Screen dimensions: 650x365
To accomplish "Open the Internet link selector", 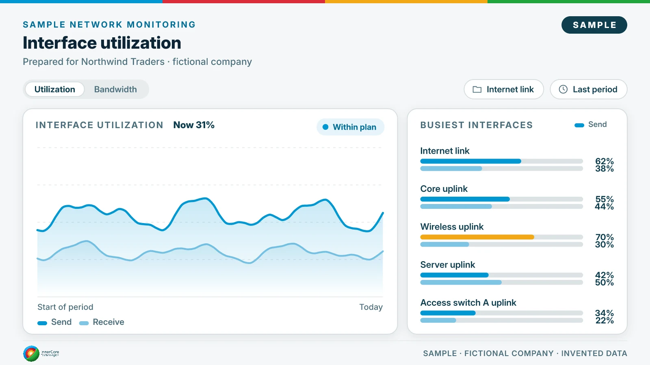I will (x=504, y=89).
